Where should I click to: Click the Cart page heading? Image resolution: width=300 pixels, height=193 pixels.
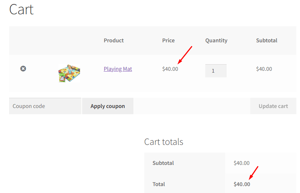(x=21, y=9)
